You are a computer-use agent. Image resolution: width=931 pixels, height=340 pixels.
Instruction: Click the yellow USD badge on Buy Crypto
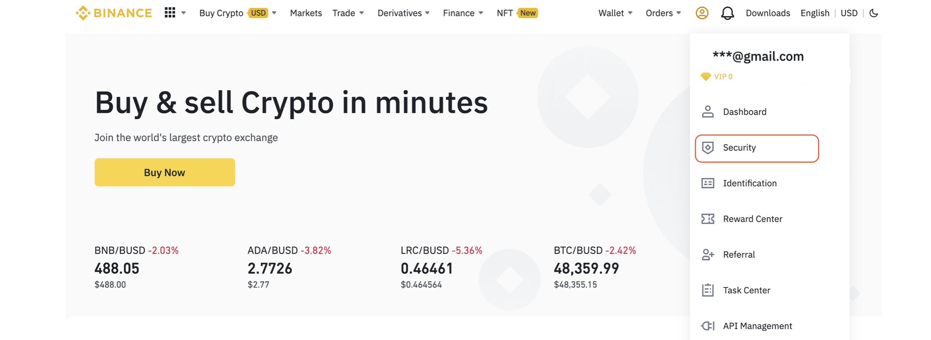[x=258, y=13]
